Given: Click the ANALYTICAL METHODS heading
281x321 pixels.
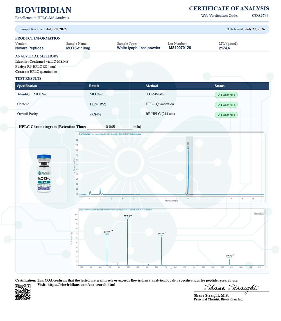Looking at the screenshot, I should (37, 56).
